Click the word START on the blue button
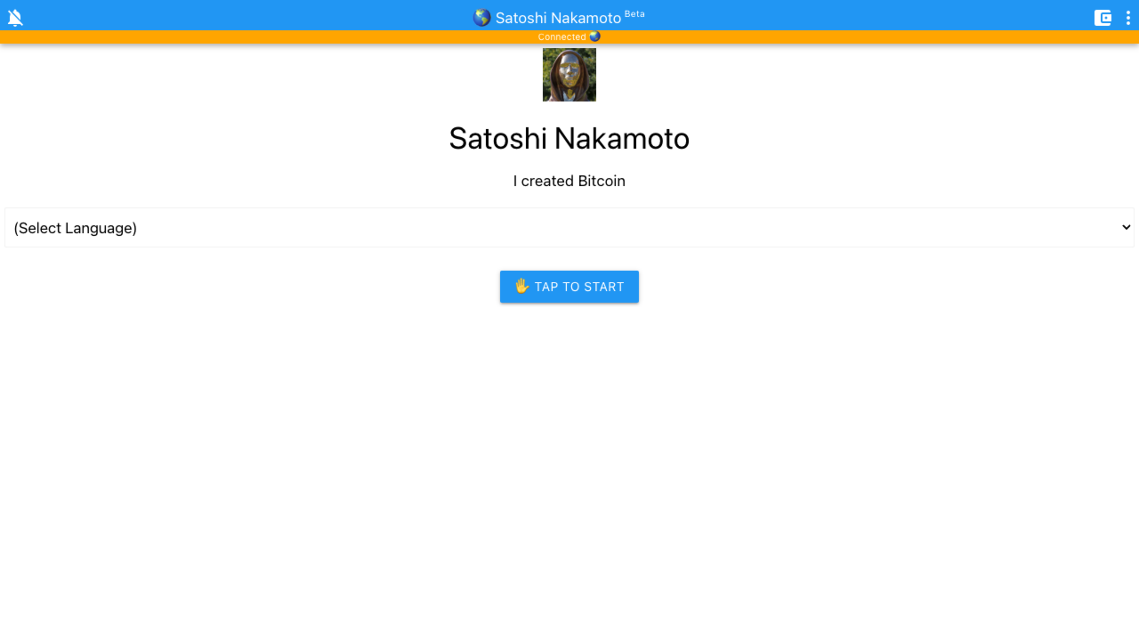 604,287
